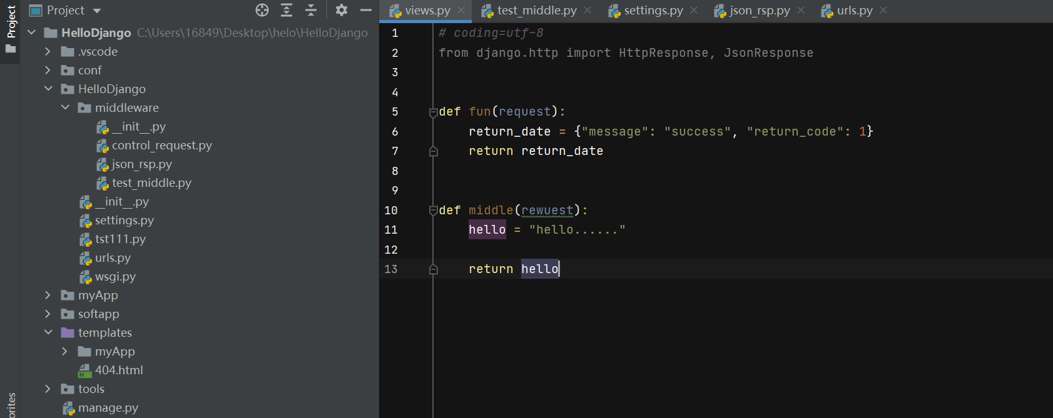This screenshot has width=1053, height=418.
Task: Click the "success" string on line 6
Action: (698, 132)
